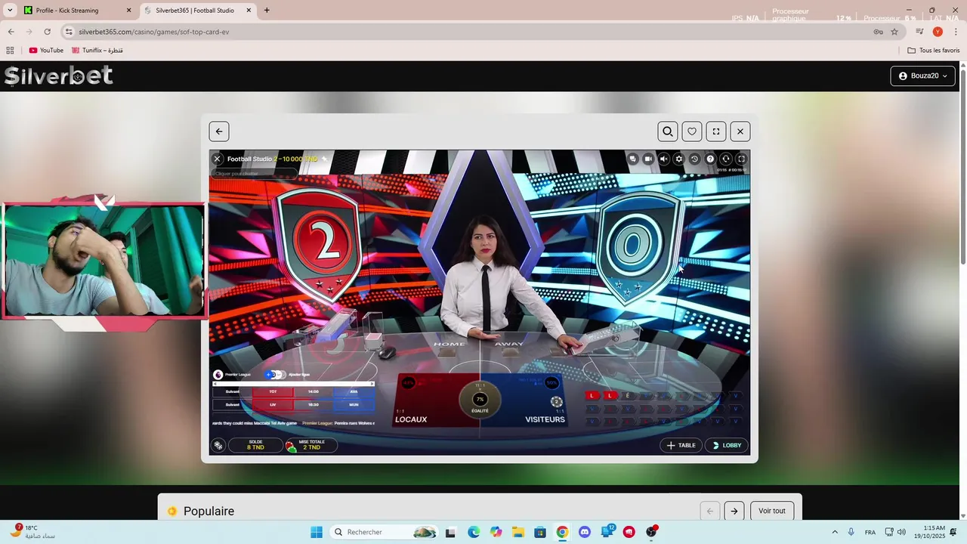967x544 pixels.
Task: Open game settings gear icon
Action: [679, 159]
